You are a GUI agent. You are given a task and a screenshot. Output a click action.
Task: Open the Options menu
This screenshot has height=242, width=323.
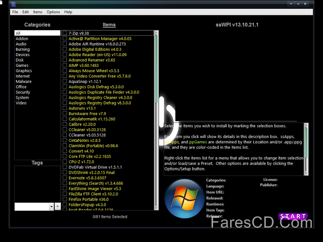[x=53, y=12]
